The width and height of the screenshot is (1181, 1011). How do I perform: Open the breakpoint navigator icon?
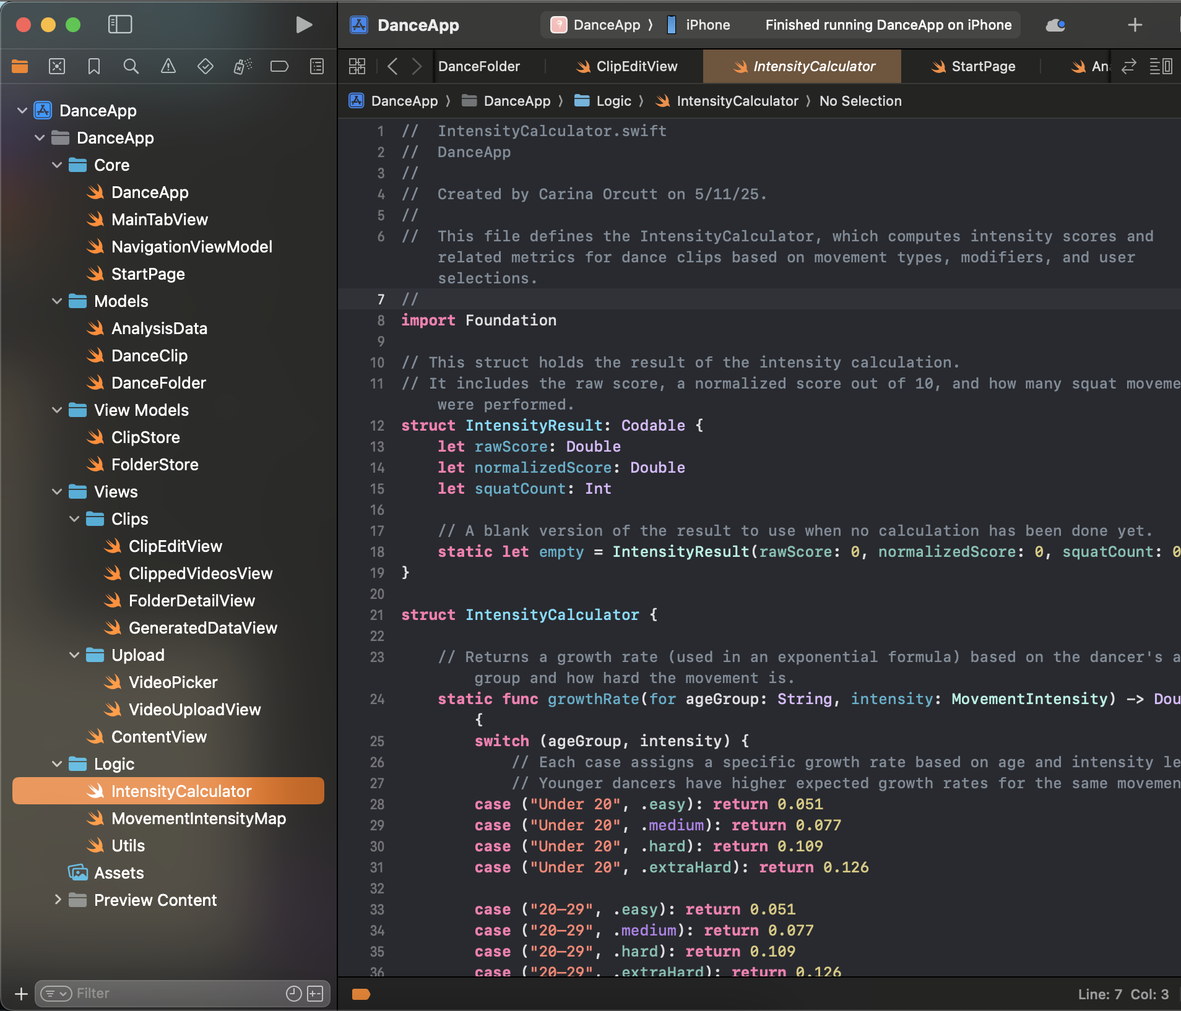click(x=280, y=66)
